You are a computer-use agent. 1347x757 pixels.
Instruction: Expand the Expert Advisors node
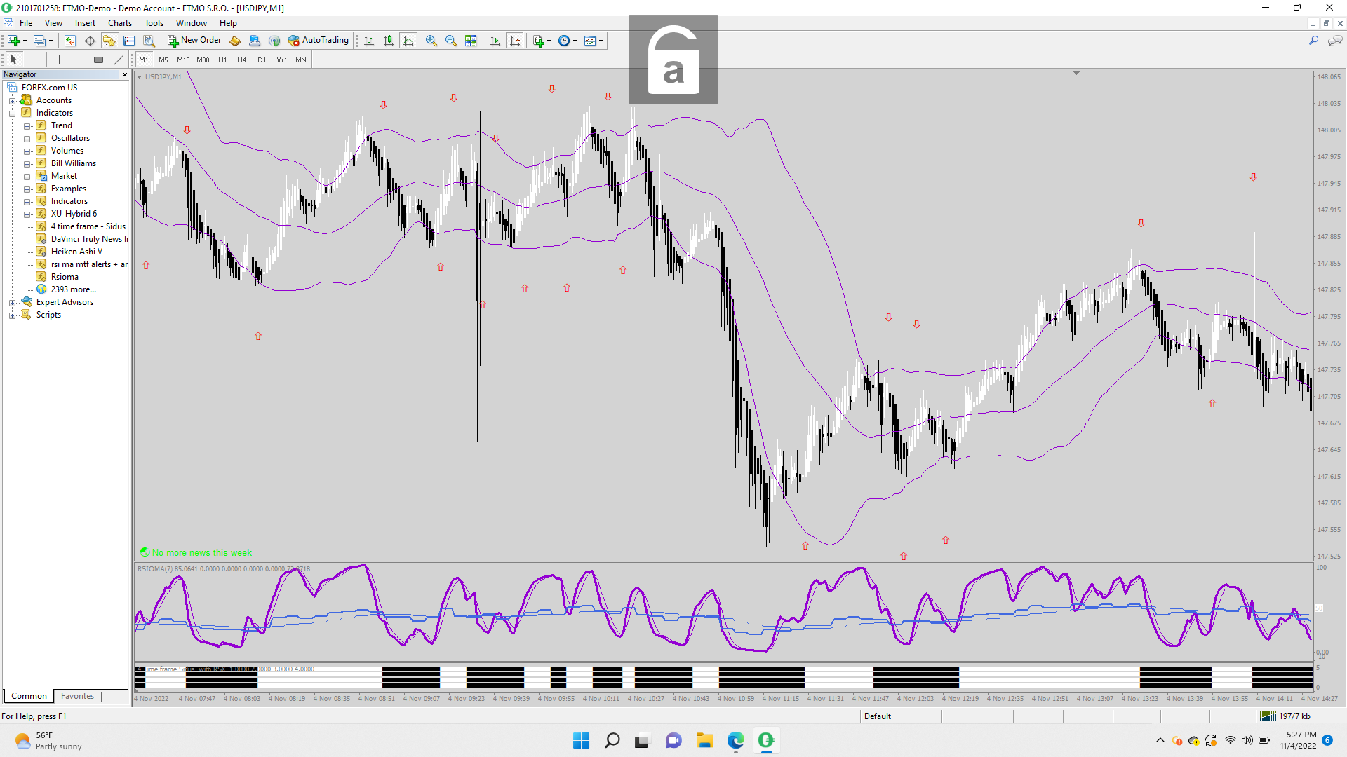coord(12,303)
